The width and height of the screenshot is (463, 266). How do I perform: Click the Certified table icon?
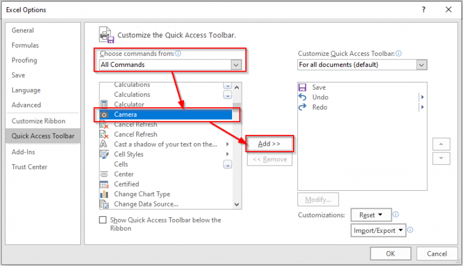104,184
